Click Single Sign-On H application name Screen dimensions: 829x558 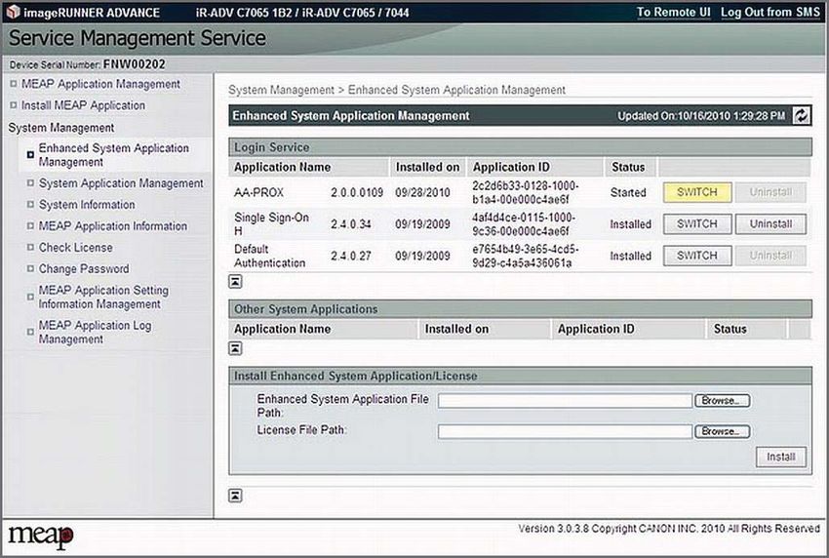click(272, 224)
